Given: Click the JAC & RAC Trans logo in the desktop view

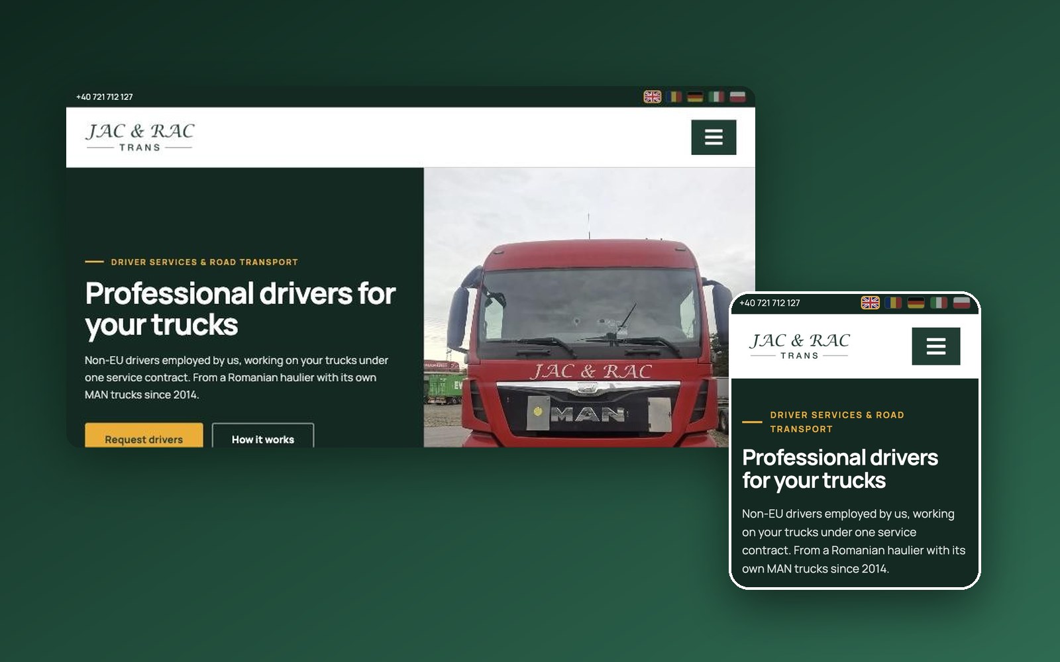Looking at the screenshot, I should (140, 137).
